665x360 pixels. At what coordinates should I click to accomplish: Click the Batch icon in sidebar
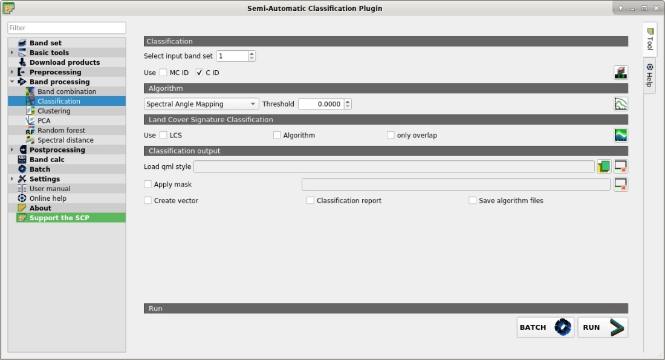22,169
